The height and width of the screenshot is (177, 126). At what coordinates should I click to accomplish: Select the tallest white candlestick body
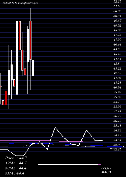point(17,58)
